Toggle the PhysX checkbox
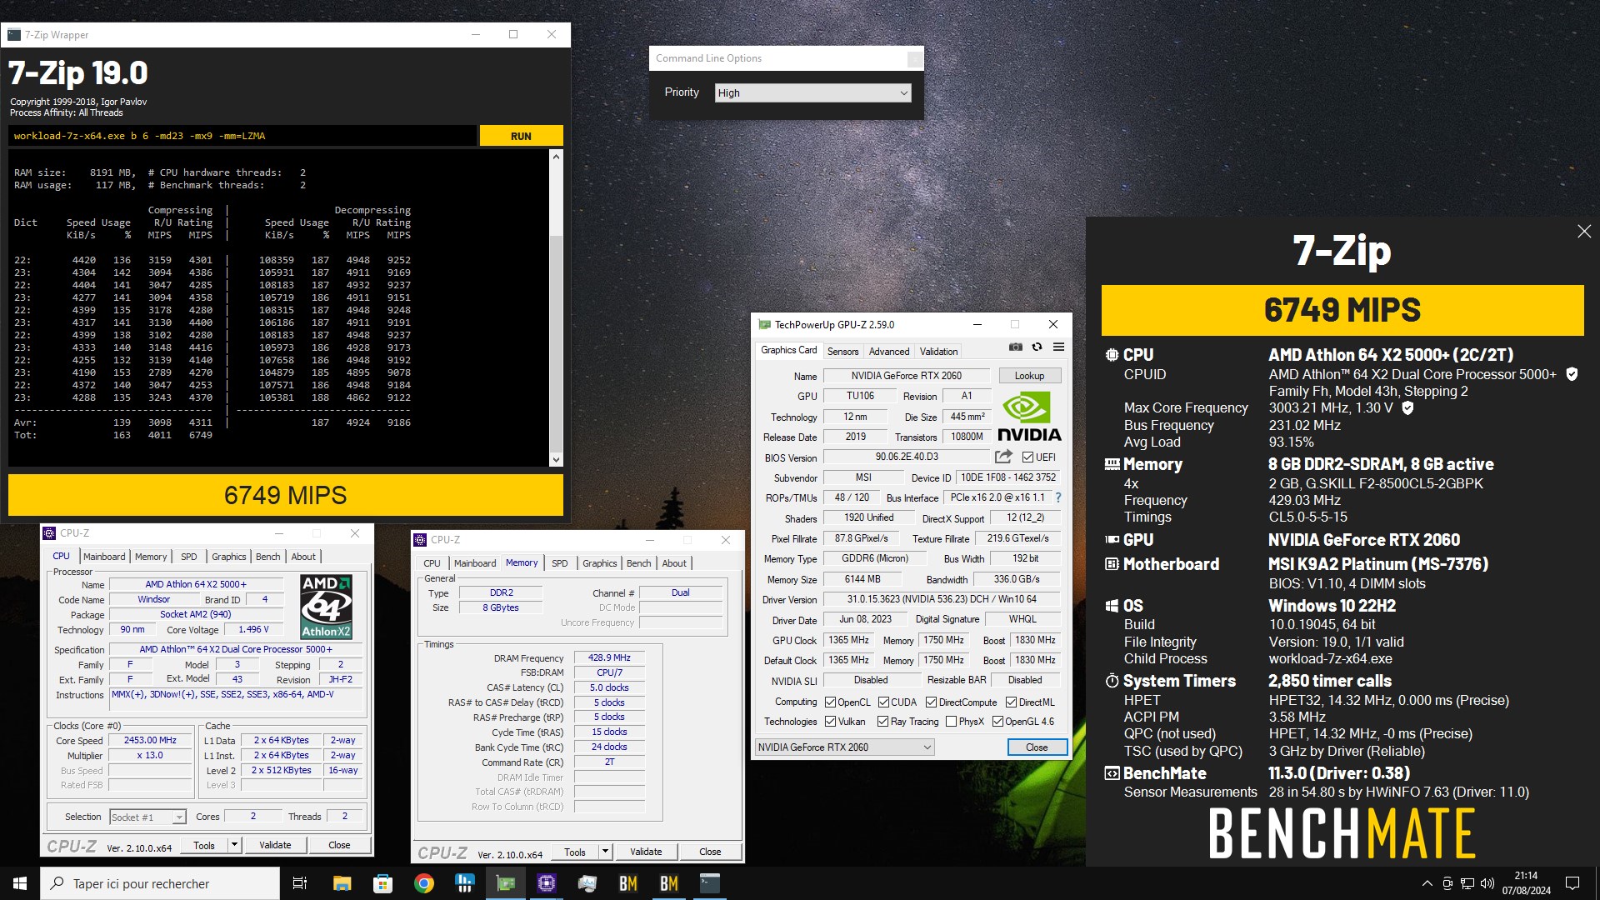Viewport: 1600px width, 900px height. pos(951,722)
